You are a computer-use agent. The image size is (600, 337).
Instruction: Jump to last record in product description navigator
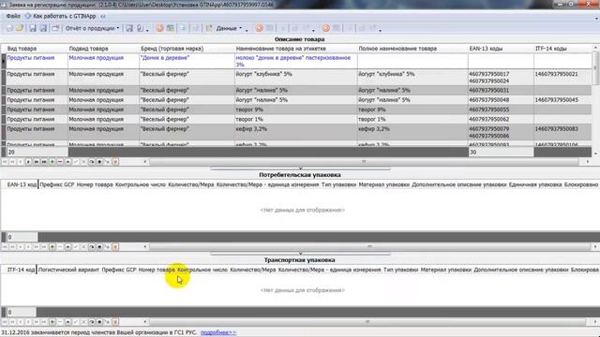pyautogui.click(x=44, y=162)
